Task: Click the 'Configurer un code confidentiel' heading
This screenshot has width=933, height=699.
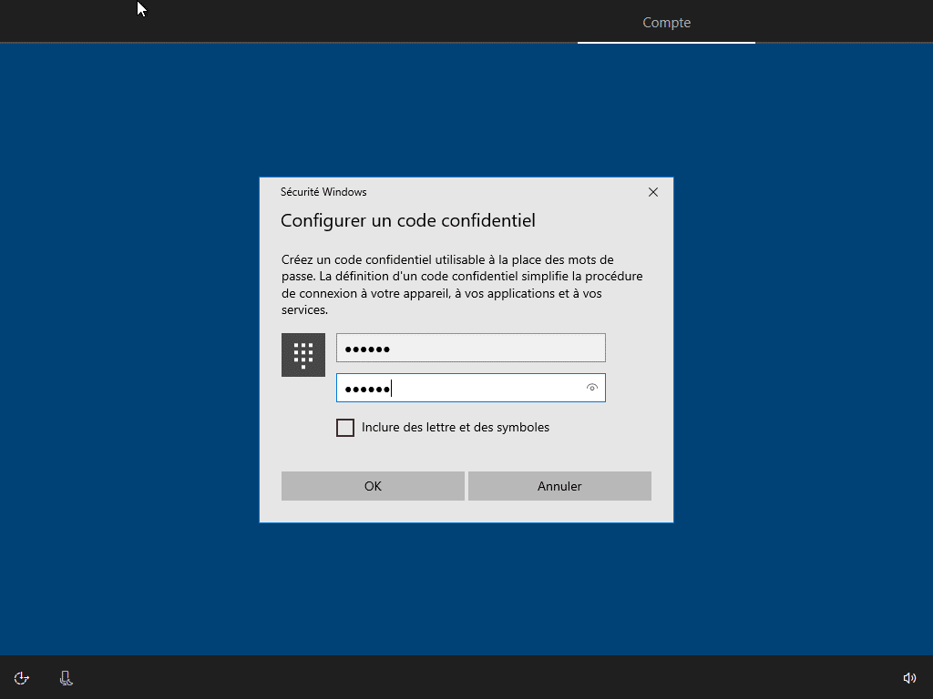Action: pos(407,220)
